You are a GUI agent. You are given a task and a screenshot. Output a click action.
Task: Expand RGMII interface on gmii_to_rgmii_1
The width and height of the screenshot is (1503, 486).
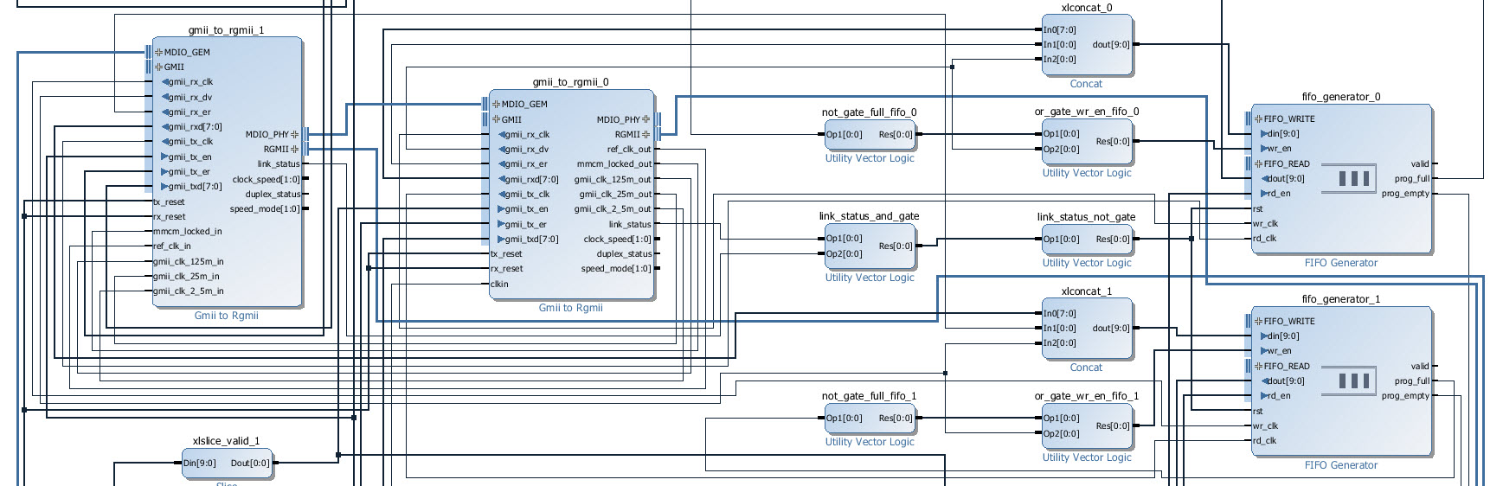295,149
